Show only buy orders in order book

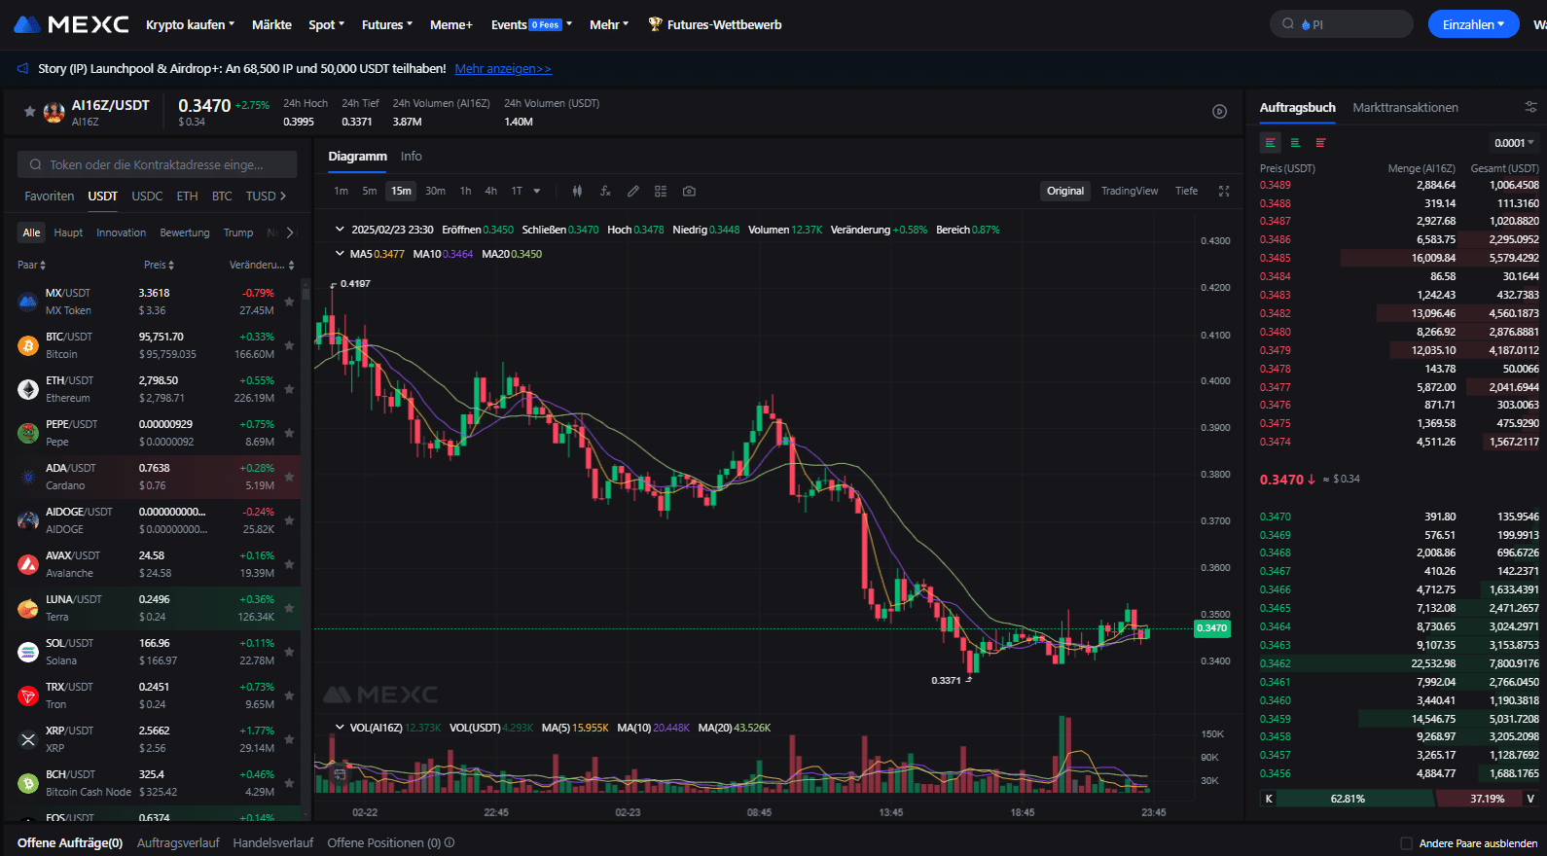1295,143
